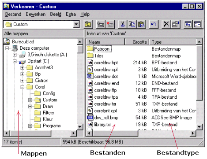Select the Config folder in tree
Screen dimensions: 207x159
tap(49, 93)
